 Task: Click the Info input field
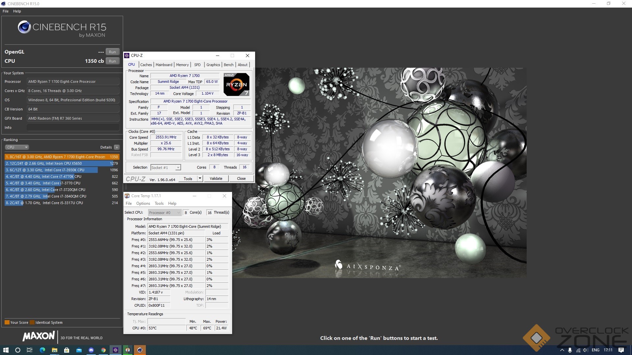[73, 128]
